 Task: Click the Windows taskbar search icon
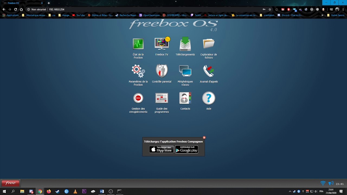13,191
